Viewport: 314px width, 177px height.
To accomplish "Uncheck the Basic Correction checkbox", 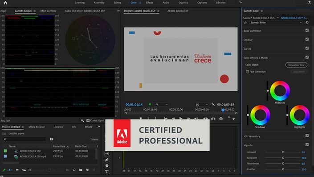I will (307, 30).
